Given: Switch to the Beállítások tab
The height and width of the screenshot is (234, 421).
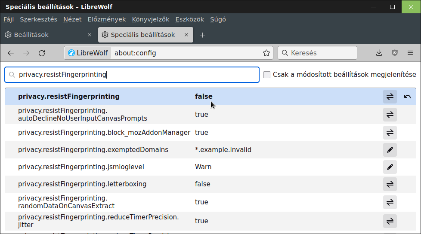Looking at the screenshot, I should click(49, 35).
